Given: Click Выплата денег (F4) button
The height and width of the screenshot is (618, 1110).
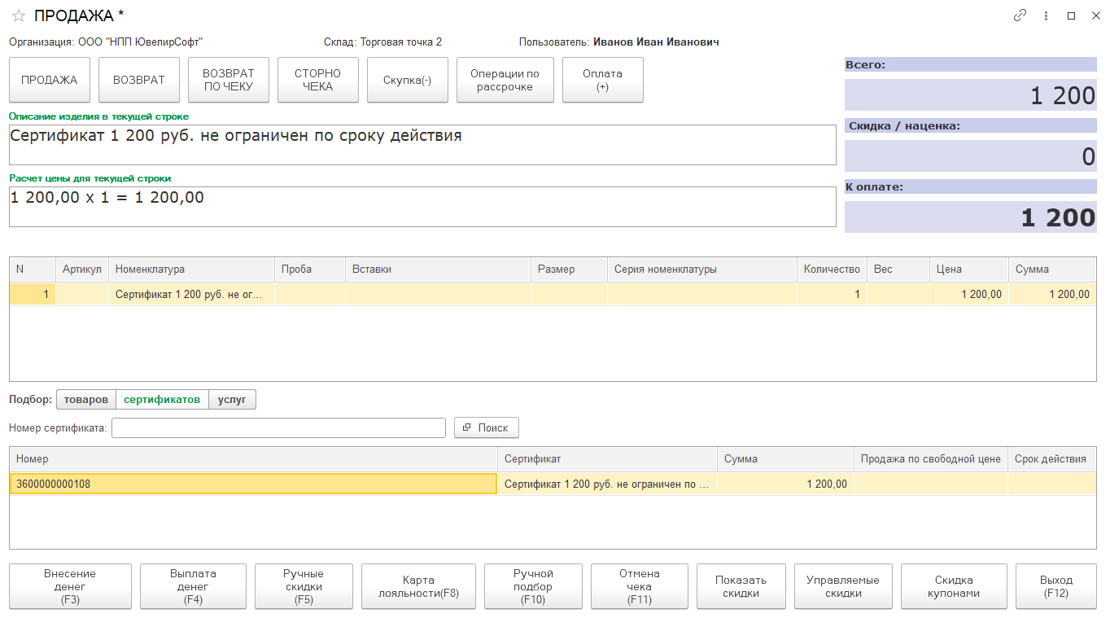Looking at the screenshot, I should (x=193, y=586).
